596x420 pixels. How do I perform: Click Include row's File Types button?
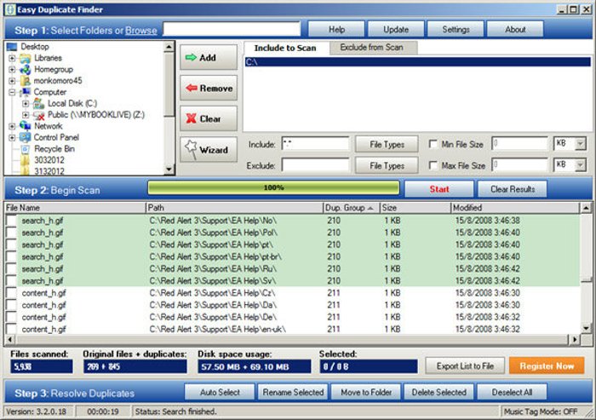[387, 145]
